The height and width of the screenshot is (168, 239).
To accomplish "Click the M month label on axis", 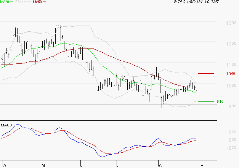I will tap(43, 166).
